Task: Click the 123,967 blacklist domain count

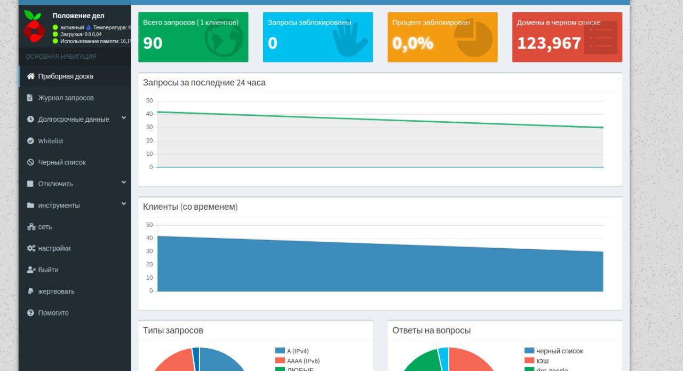Action: click(x=549, y=43)
